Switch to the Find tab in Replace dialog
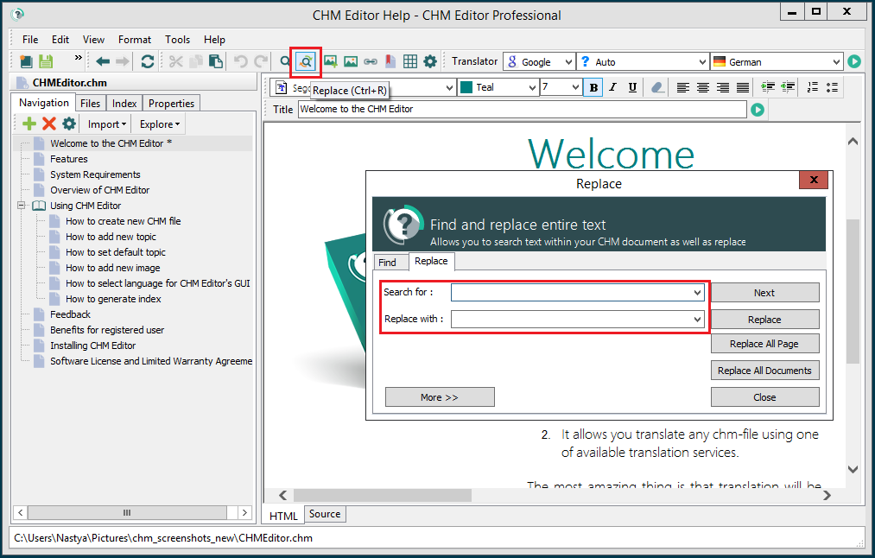 (390, 261)
